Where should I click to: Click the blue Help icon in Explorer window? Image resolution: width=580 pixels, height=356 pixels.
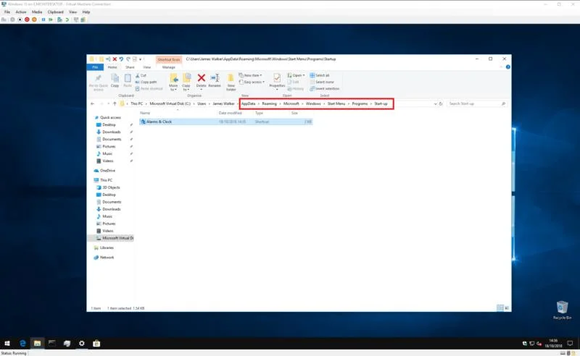[508, 67]
